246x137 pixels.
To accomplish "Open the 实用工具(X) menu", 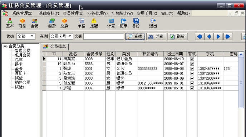I will point(147,13).
